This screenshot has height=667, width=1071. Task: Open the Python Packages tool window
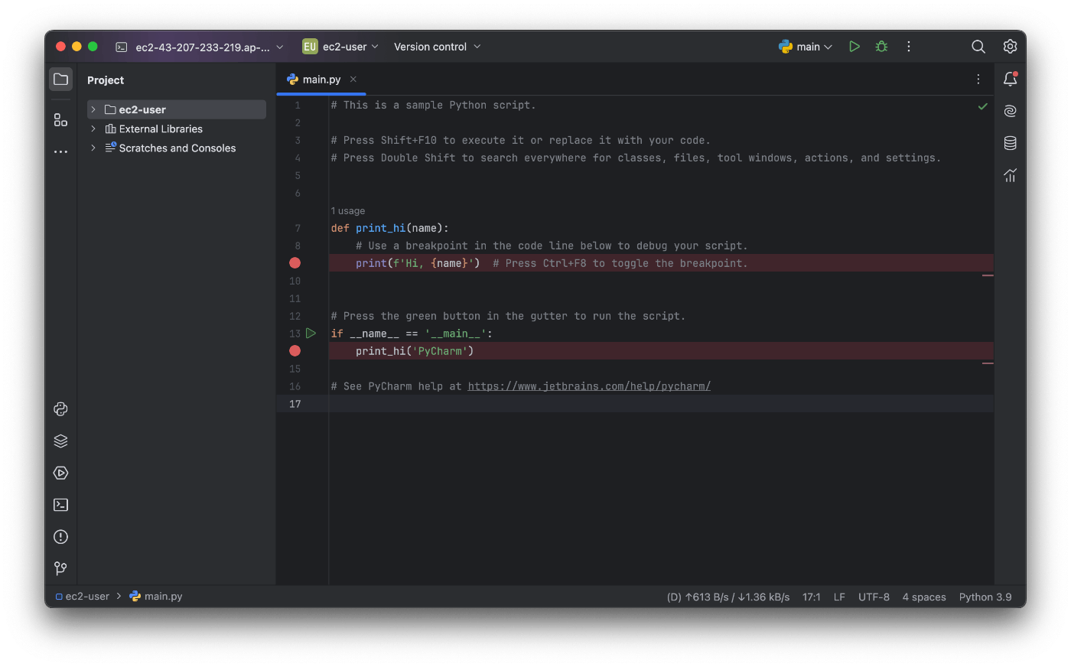[x=61, y=409]
